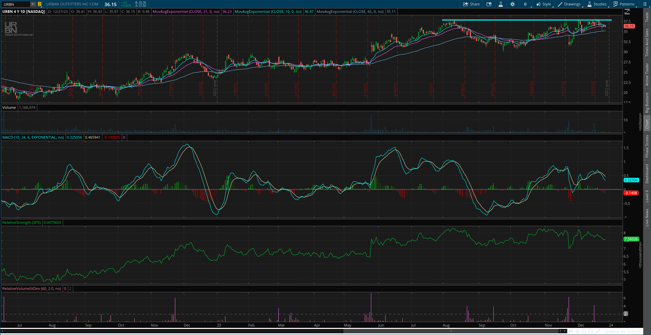The width and height of the screenshot is (651, 335).
Task: Click the scroll right arrow at bottom
Action: tap(565, 331)
